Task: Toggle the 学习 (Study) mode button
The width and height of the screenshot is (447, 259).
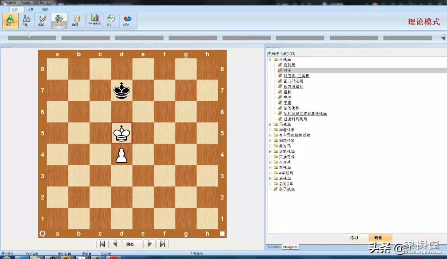Action: (10, 21)
